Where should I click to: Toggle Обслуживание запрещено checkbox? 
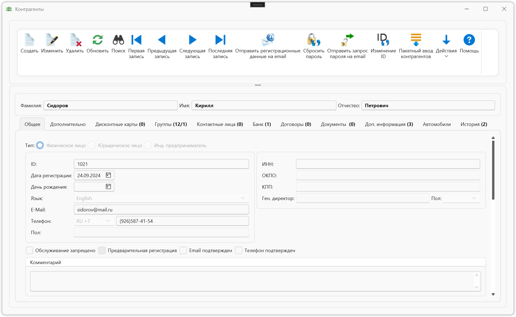pos(29,250)
